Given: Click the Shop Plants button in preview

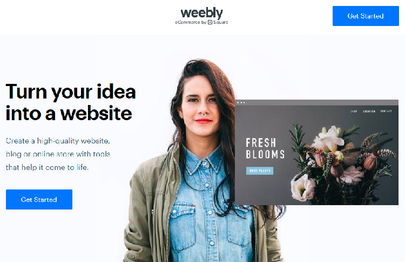Looking at the screenshot, I should (x=260, y=171).
